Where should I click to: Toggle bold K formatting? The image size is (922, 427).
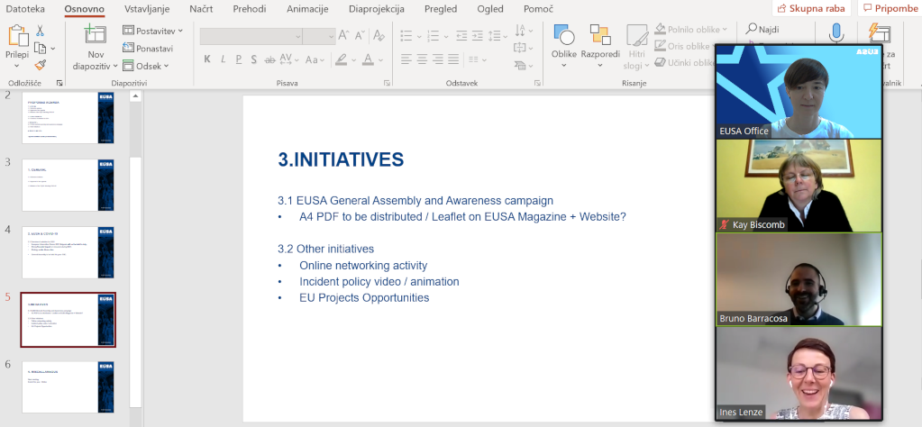pos(207,59)
